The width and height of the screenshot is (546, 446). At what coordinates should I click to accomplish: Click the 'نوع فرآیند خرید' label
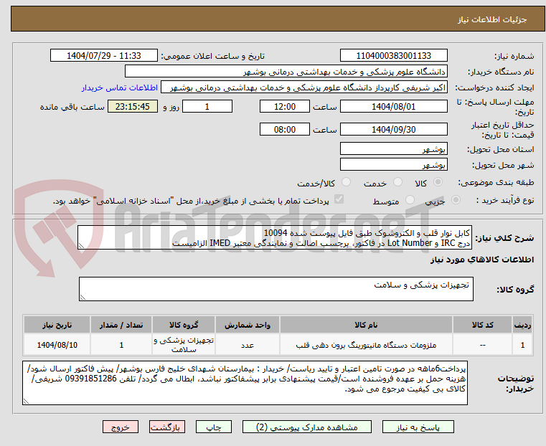tap(505, 200)
